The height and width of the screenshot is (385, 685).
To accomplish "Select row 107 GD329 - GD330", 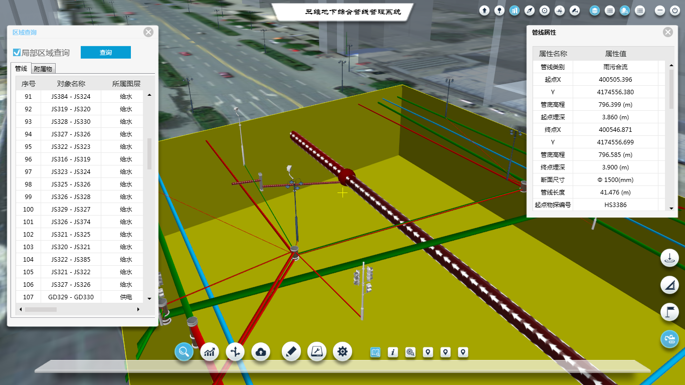I will pyautogui.click(x=71, y=297).
